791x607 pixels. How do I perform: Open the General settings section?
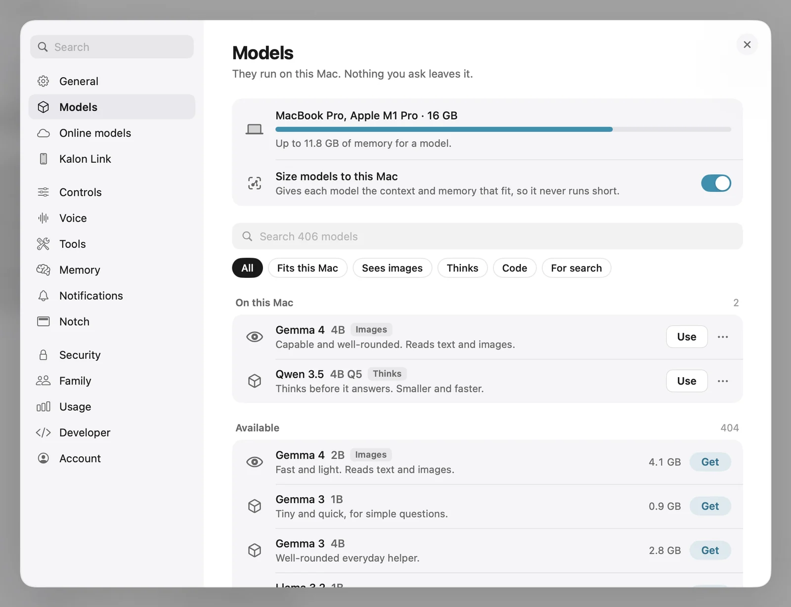(x=112, y=81)
